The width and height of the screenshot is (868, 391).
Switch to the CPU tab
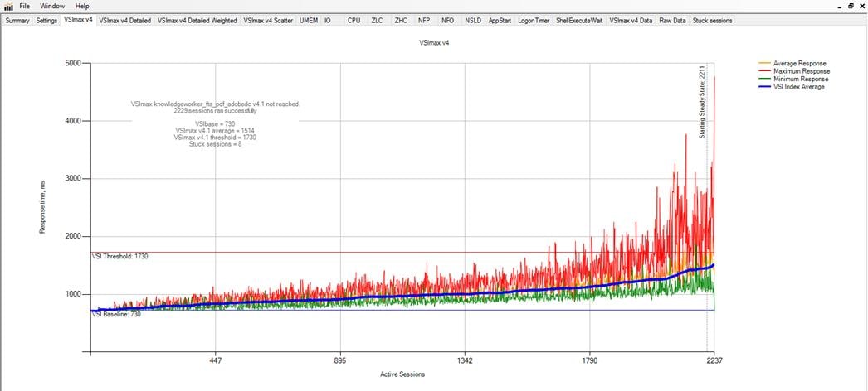pos(354,21)
